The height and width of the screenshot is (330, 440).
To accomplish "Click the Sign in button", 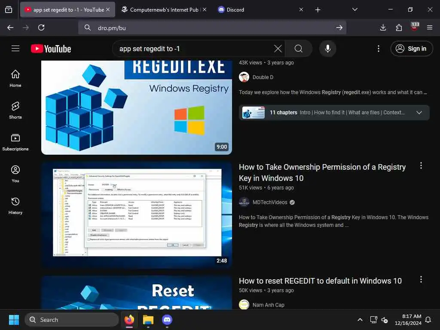I will 411,49.
